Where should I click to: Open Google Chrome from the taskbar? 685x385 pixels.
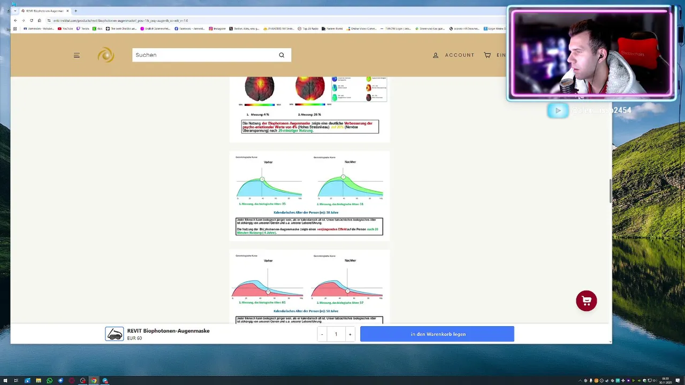coord(94,381)
